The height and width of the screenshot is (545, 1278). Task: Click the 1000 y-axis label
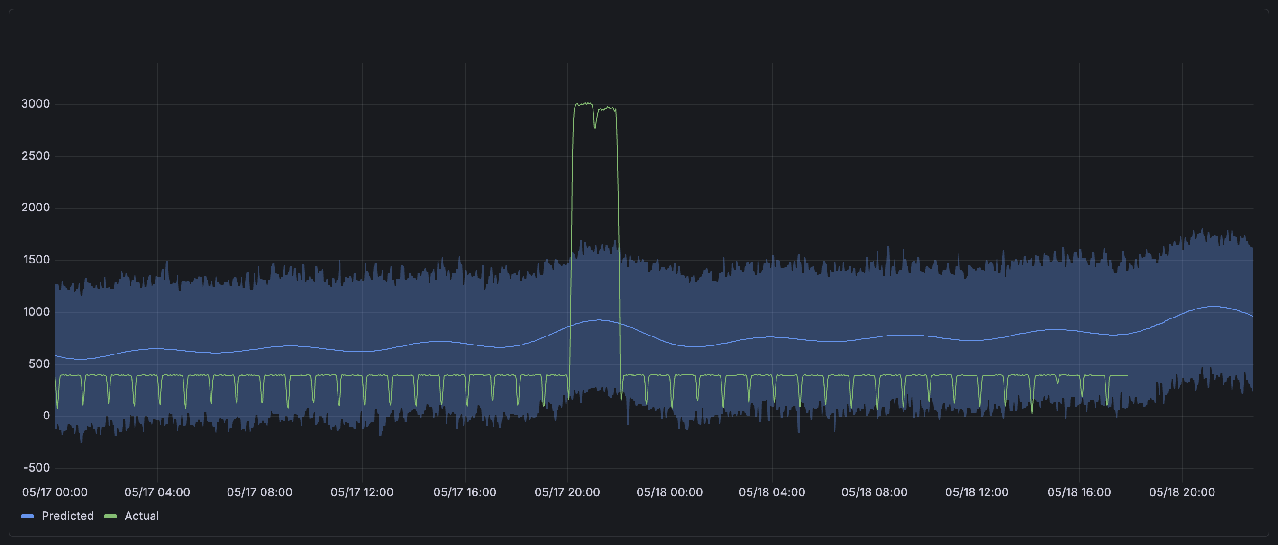[x=36, y=311]
